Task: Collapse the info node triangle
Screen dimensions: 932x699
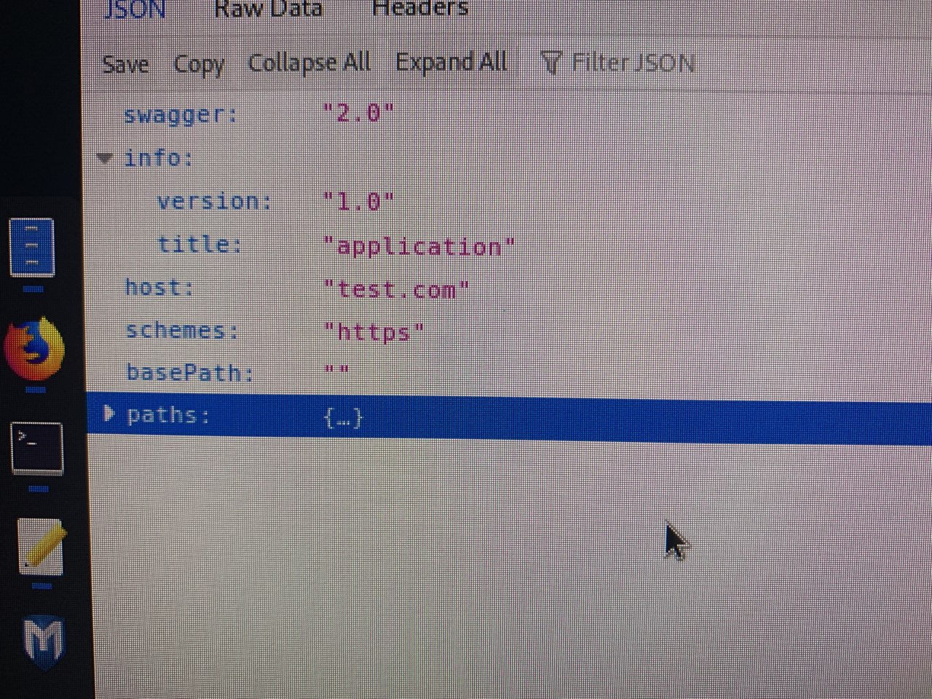Action: pos(106,157)
